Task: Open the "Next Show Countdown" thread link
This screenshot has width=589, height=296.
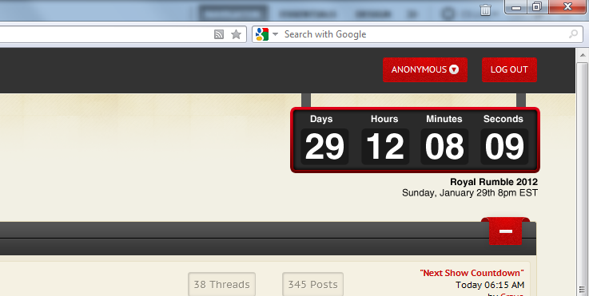Action: [472, 273]
